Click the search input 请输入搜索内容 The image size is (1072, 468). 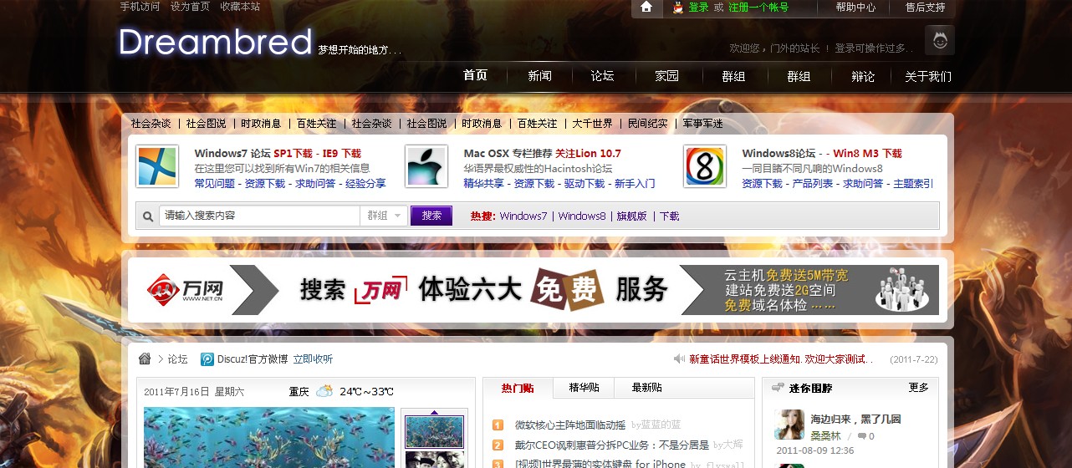coord(259,216)
